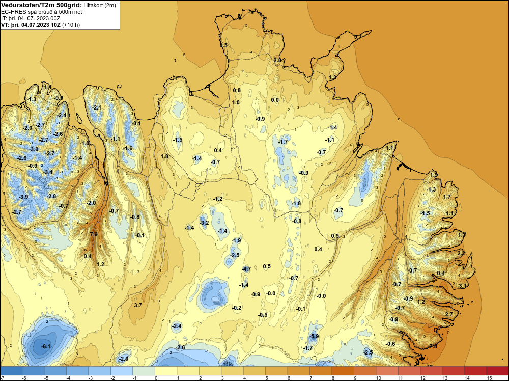Click the "-3.9" temperature value
509x381 pixels.
point(23,197)
